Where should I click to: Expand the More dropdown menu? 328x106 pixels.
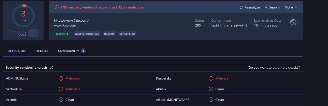pos(291,7)
